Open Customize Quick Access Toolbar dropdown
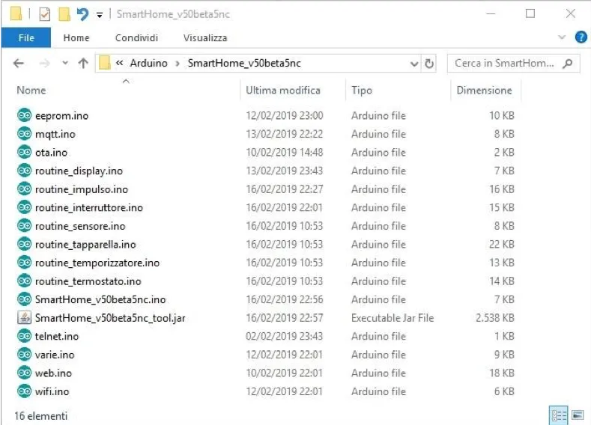Screen dimensions: 591x425 coord(100,15)
